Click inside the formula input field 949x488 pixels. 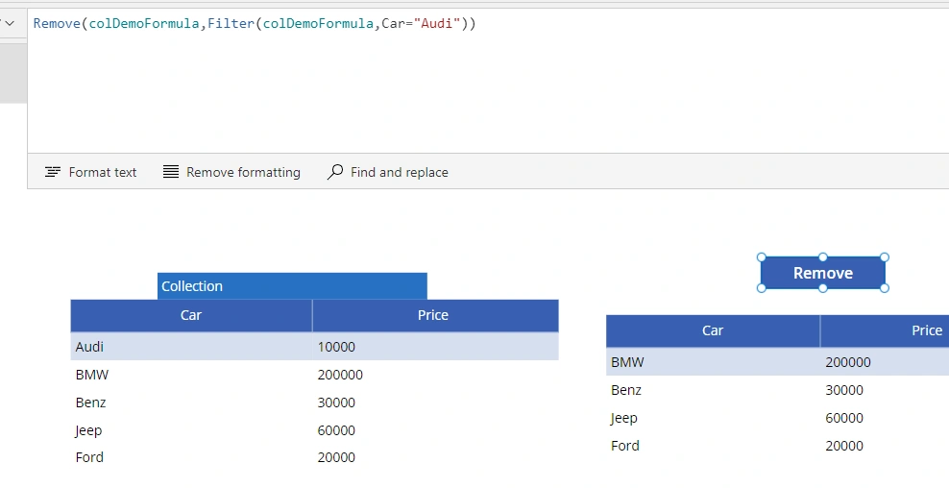(x=488, y=81)
